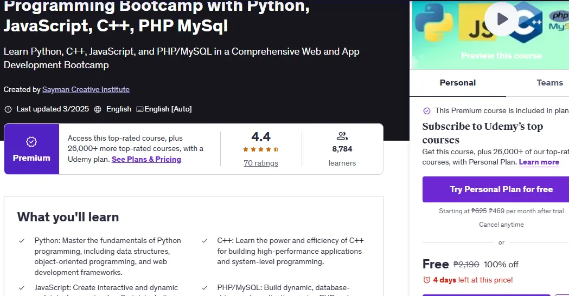Click the checkmark beside Python learning item
569x296 pixels.
22,241
